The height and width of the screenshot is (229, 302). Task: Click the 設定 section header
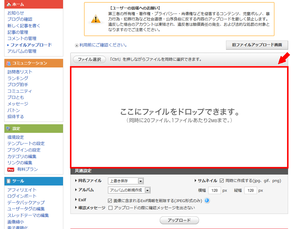click(34, 128)
